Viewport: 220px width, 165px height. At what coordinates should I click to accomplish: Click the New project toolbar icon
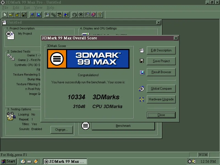click(x=5, y=15)
